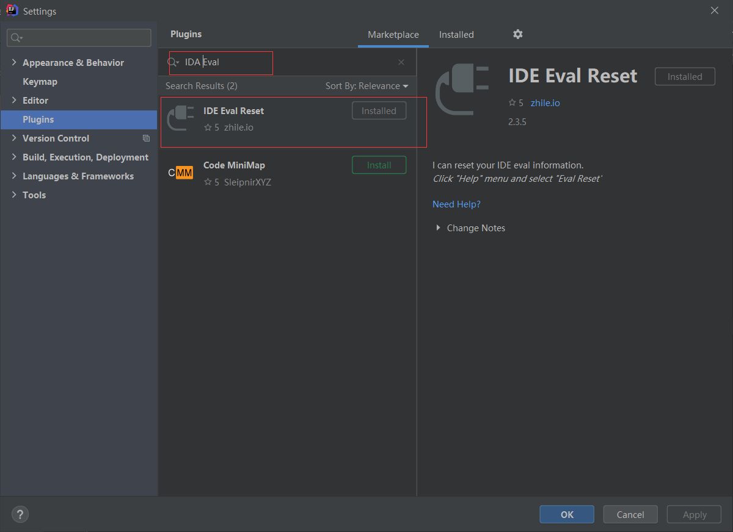
Task: Select Keymap in settings tree
Action: [40, 81]
